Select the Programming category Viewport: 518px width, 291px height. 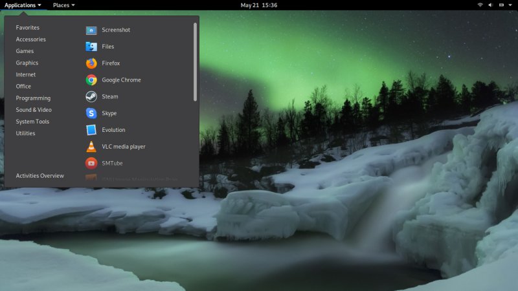pyautogui.click(x=33, y=98)
